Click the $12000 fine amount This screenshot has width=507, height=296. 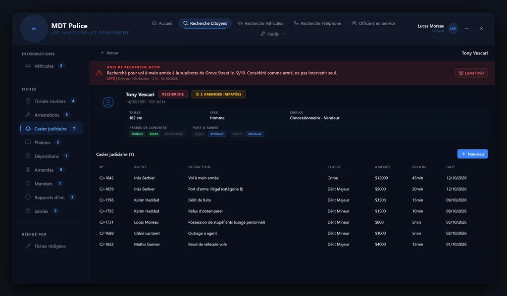coord(382,178)
